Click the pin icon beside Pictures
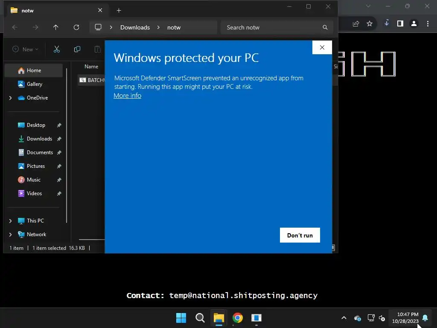The image size is (437, 328). pos(59,166)
